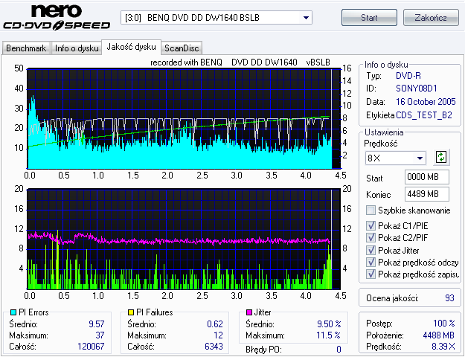Viewport: 465px width, 357px height.
Task: Click the label CDS_TEST_B2
Action: click(424, 115)
